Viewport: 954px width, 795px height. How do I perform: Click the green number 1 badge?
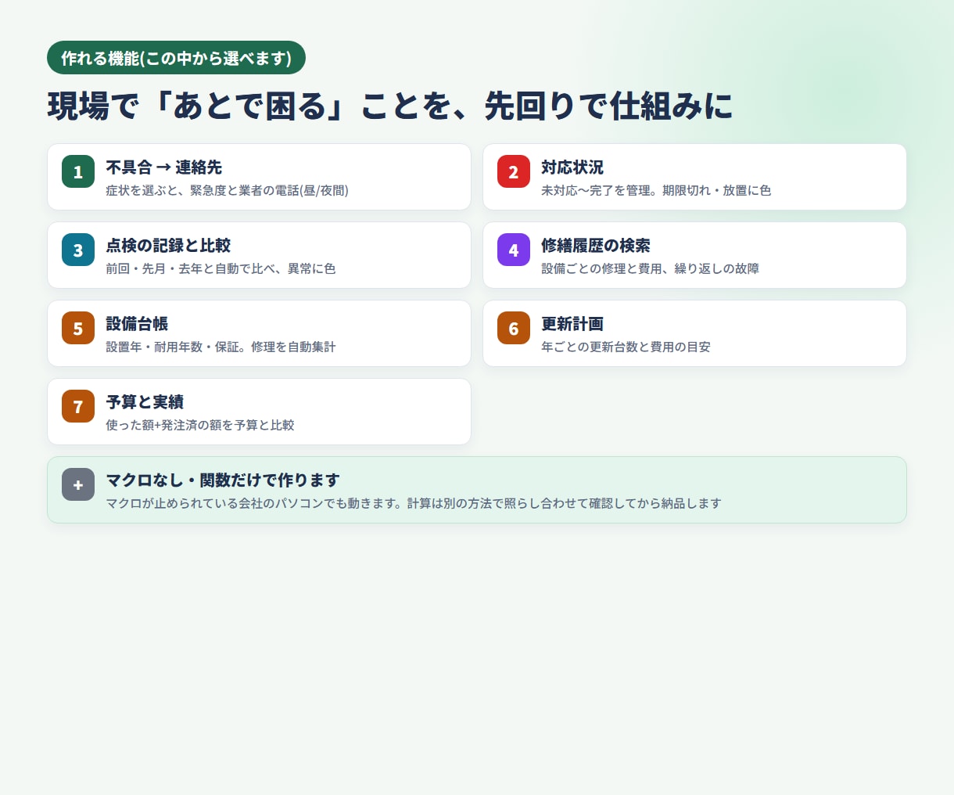78,172
